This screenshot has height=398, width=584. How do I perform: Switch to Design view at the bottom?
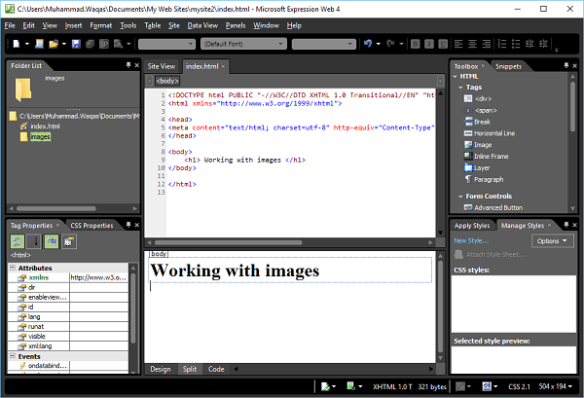coord(159,370)
